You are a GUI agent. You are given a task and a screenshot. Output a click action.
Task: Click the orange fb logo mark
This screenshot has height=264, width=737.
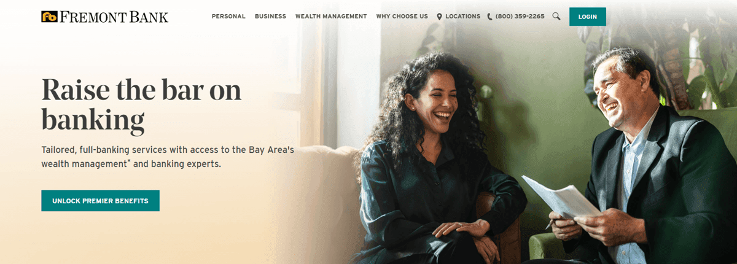(49, 17)
